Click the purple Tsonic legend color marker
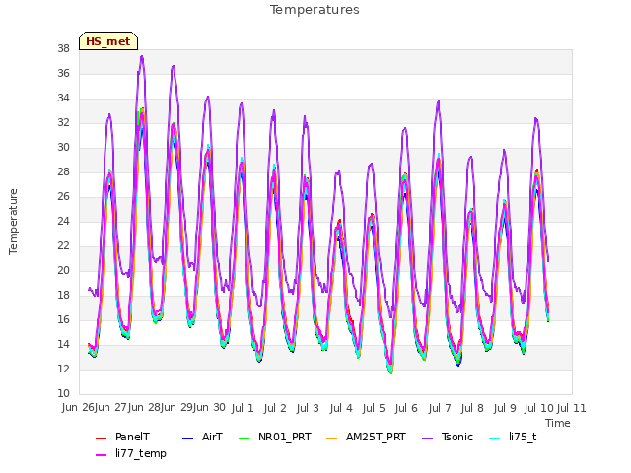The image size is (631, 473). pyautogui.click(x=427, y=438)
